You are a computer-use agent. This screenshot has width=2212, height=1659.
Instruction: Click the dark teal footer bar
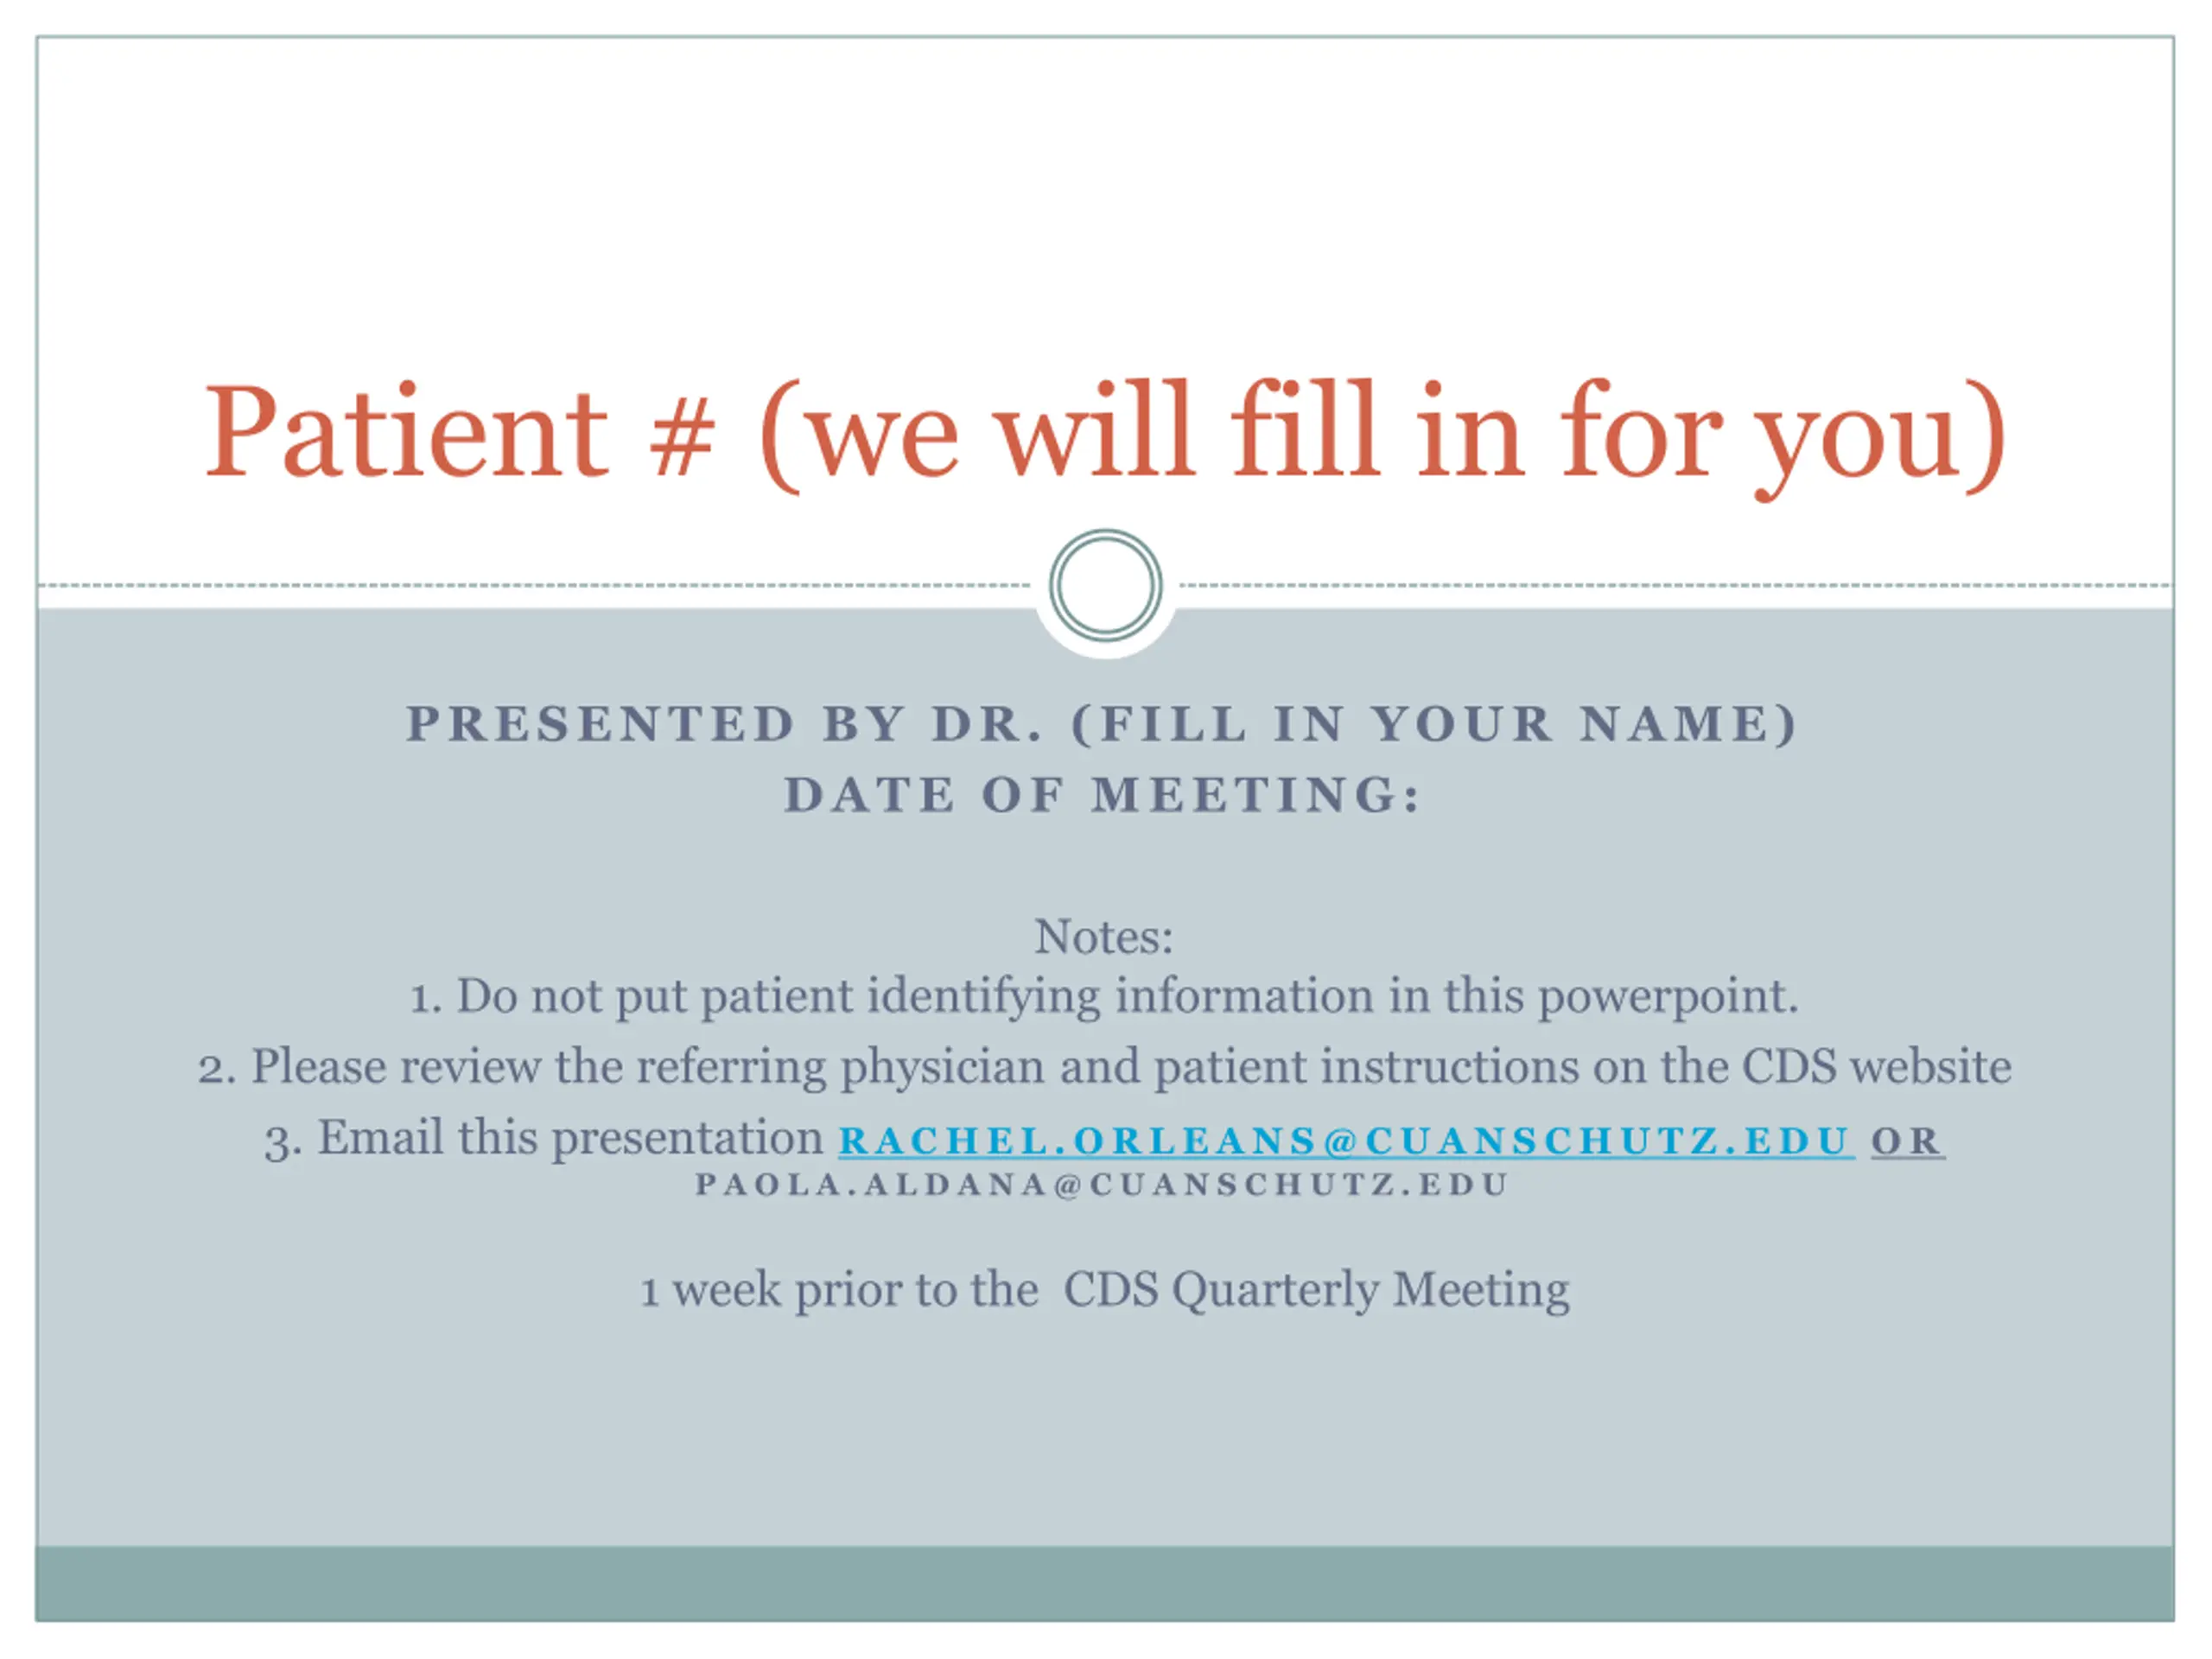(x=1105, y=1583)
